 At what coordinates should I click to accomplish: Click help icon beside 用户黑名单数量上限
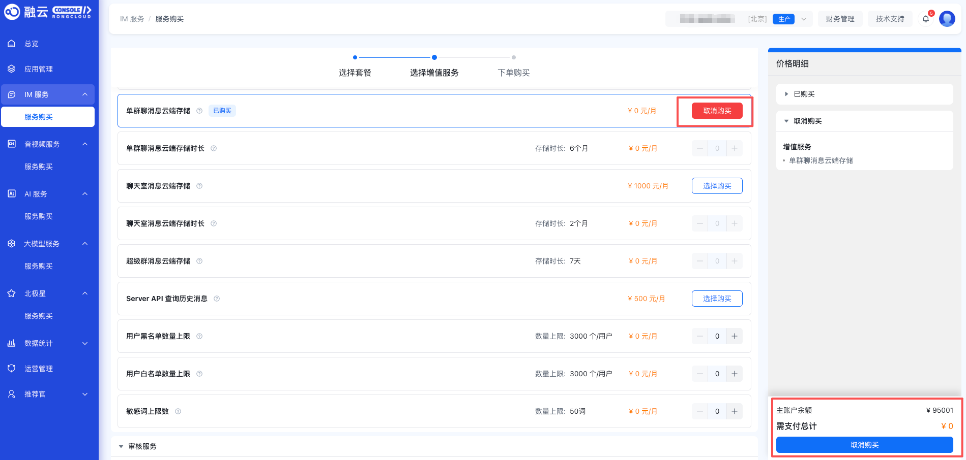[199, 336]
